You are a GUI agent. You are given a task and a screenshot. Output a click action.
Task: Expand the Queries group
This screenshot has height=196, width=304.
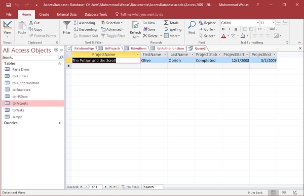tap(59, 123)
